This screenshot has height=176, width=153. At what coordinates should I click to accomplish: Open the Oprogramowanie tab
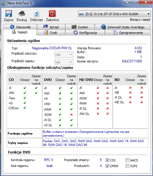[128, 33]
